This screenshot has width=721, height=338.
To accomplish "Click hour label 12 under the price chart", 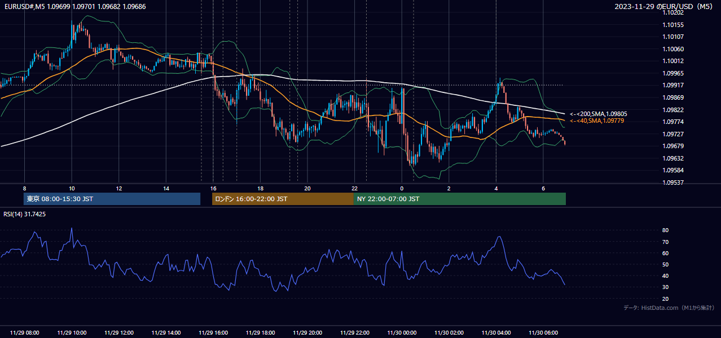I will [x=119, y=188].
